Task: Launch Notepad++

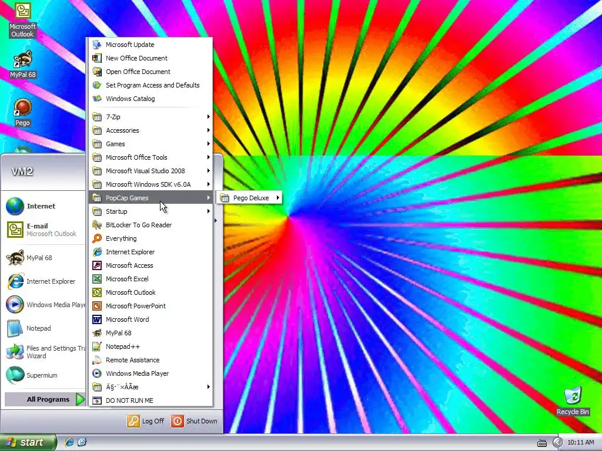Action: pos(150,346)
